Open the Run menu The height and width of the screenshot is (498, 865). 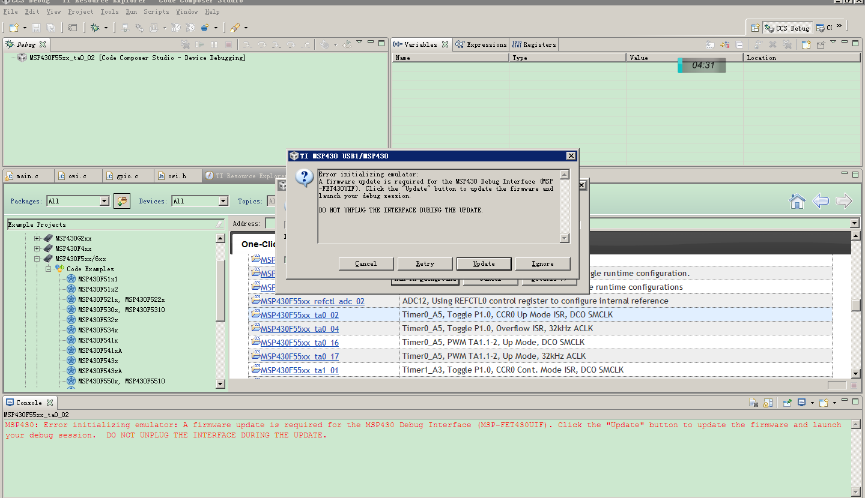(x=131, y=11)
